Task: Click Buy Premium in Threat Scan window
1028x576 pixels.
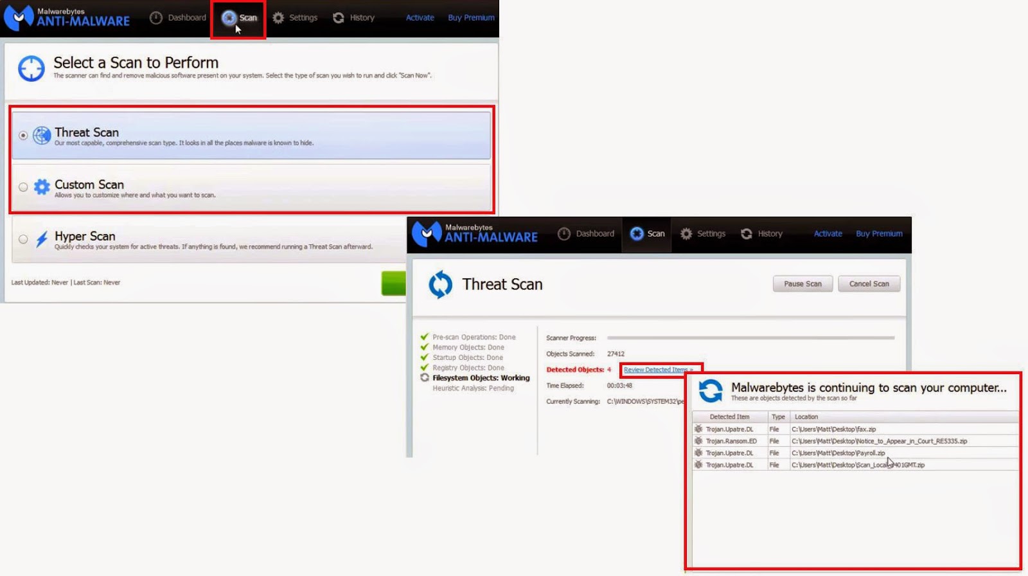Action: [x=879, y=234]
